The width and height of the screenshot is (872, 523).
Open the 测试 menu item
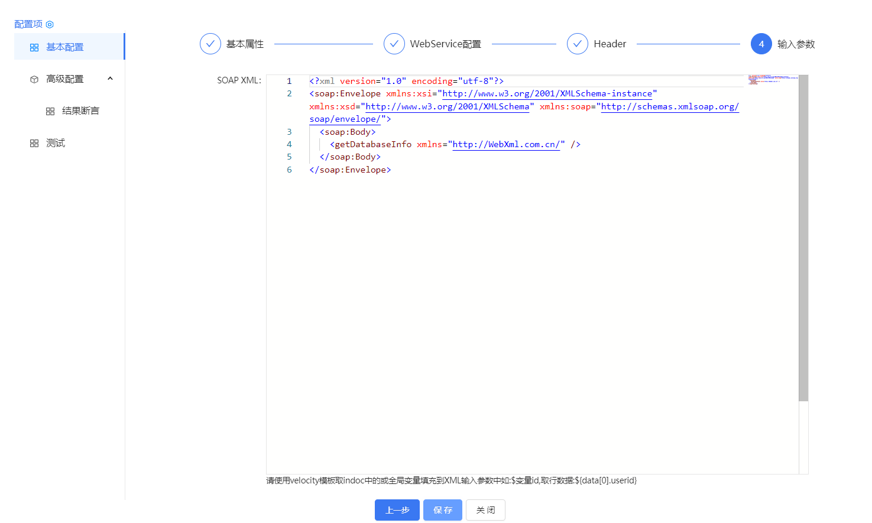(x=69, y=142)
